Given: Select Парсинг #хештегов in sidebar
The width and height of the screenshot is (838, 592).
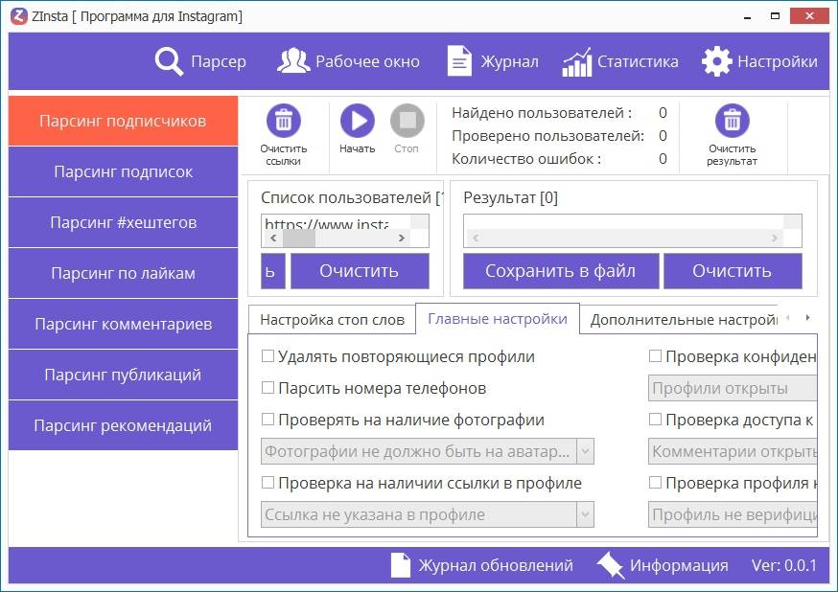Looking at the screenshot, I should pos(123,222).
